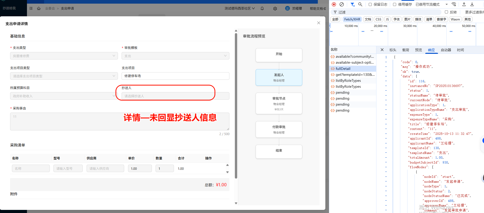Select the available-subject-opti... request

point(353,62)
